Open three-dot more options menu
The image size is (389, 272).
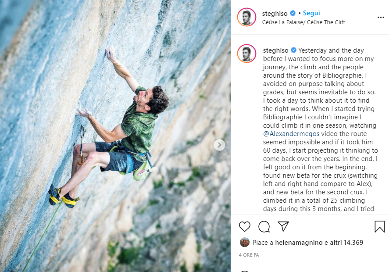click(x=381, y=18)
